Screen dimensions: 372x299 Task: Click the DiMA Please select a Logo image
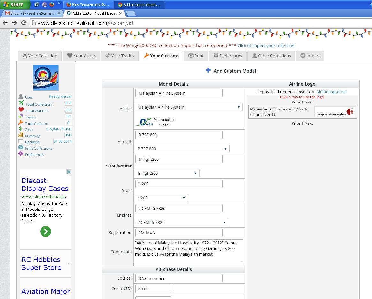pyautogui.click(x=156, y=122)
